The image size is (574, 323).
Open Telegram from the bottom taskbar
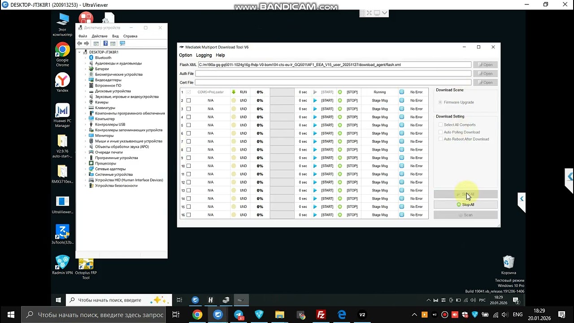(239, 315)
